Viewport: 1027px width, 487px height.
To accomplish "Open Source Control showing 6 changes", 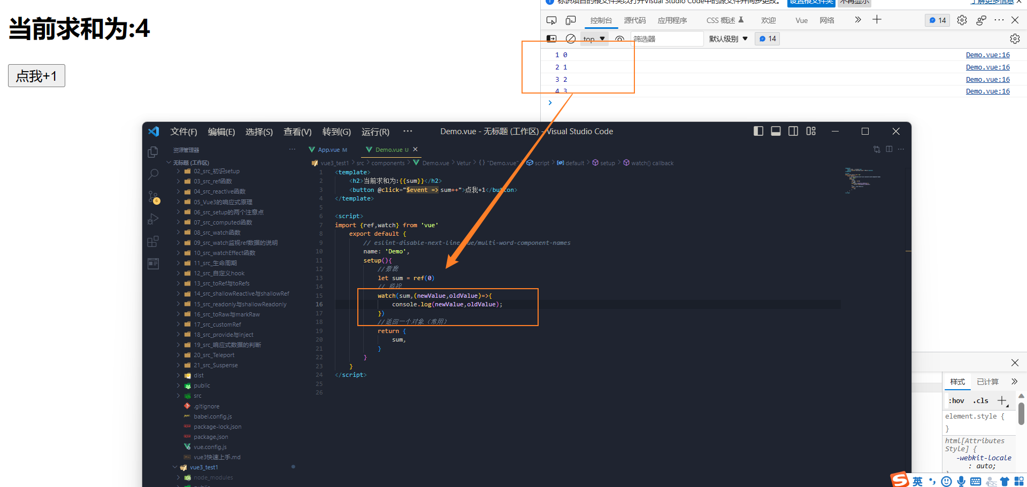I will (x=154, y=198).
